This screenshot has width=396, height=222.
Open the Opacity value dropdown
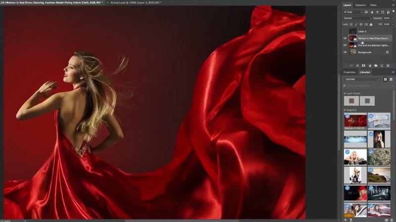tap(392, 18)
